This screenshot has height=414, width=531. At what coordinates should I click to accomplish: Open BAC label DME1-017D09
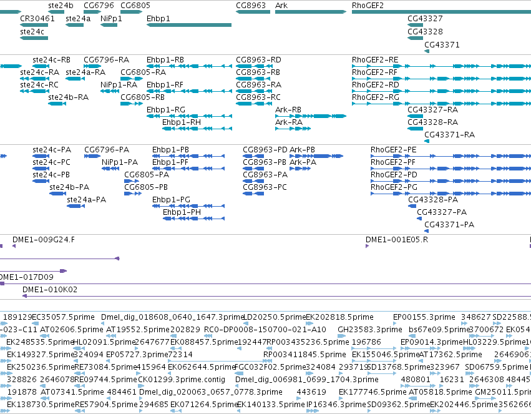26,277
